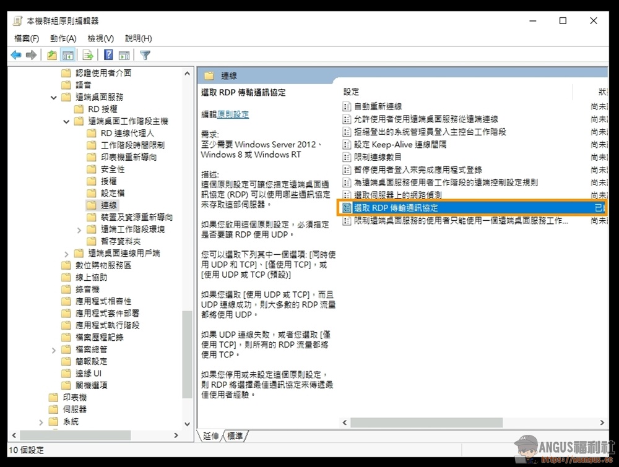
Task: Switch to the 延伸 tab
Action: point(211,436)
